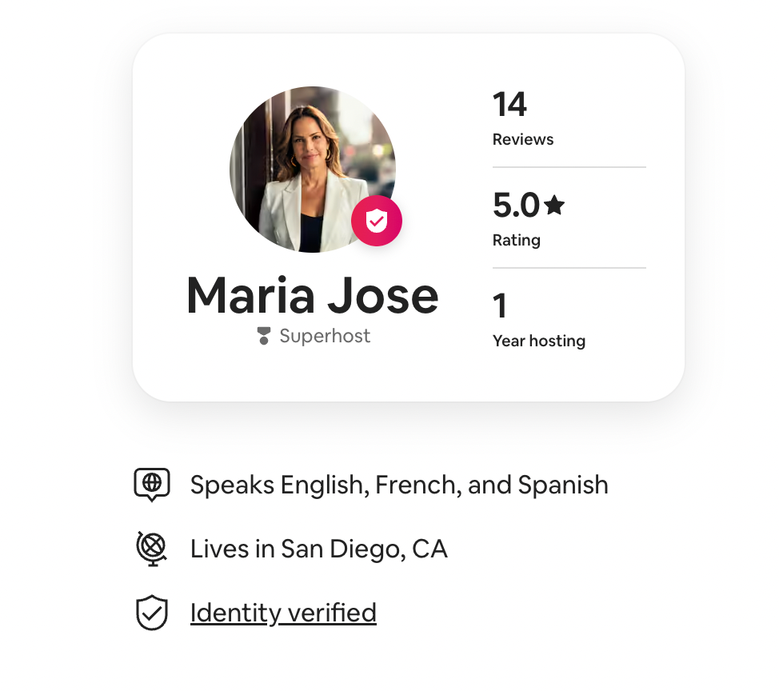Screen dimensions: 779x691
Task: Open the Identity verified link
Action: (x=283, y=613)
